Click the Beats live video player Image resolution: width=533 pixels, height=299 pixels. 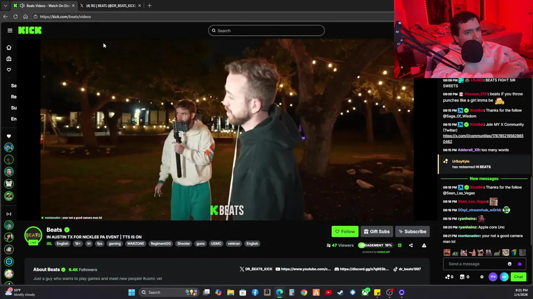(x=227, y=130)
